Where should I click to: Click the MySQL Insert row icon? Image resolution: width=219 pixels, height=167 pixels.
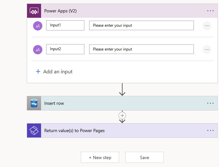tap(34, 103)
